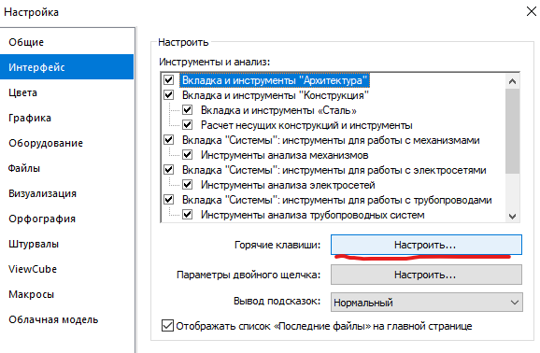Click the list scroll-down arrow
The width and height of the screenshot is (540, 353).
(513, 216)
